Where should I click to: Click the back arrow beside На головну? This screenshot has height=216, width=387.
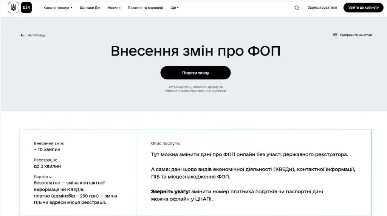[x=22, y=35]
